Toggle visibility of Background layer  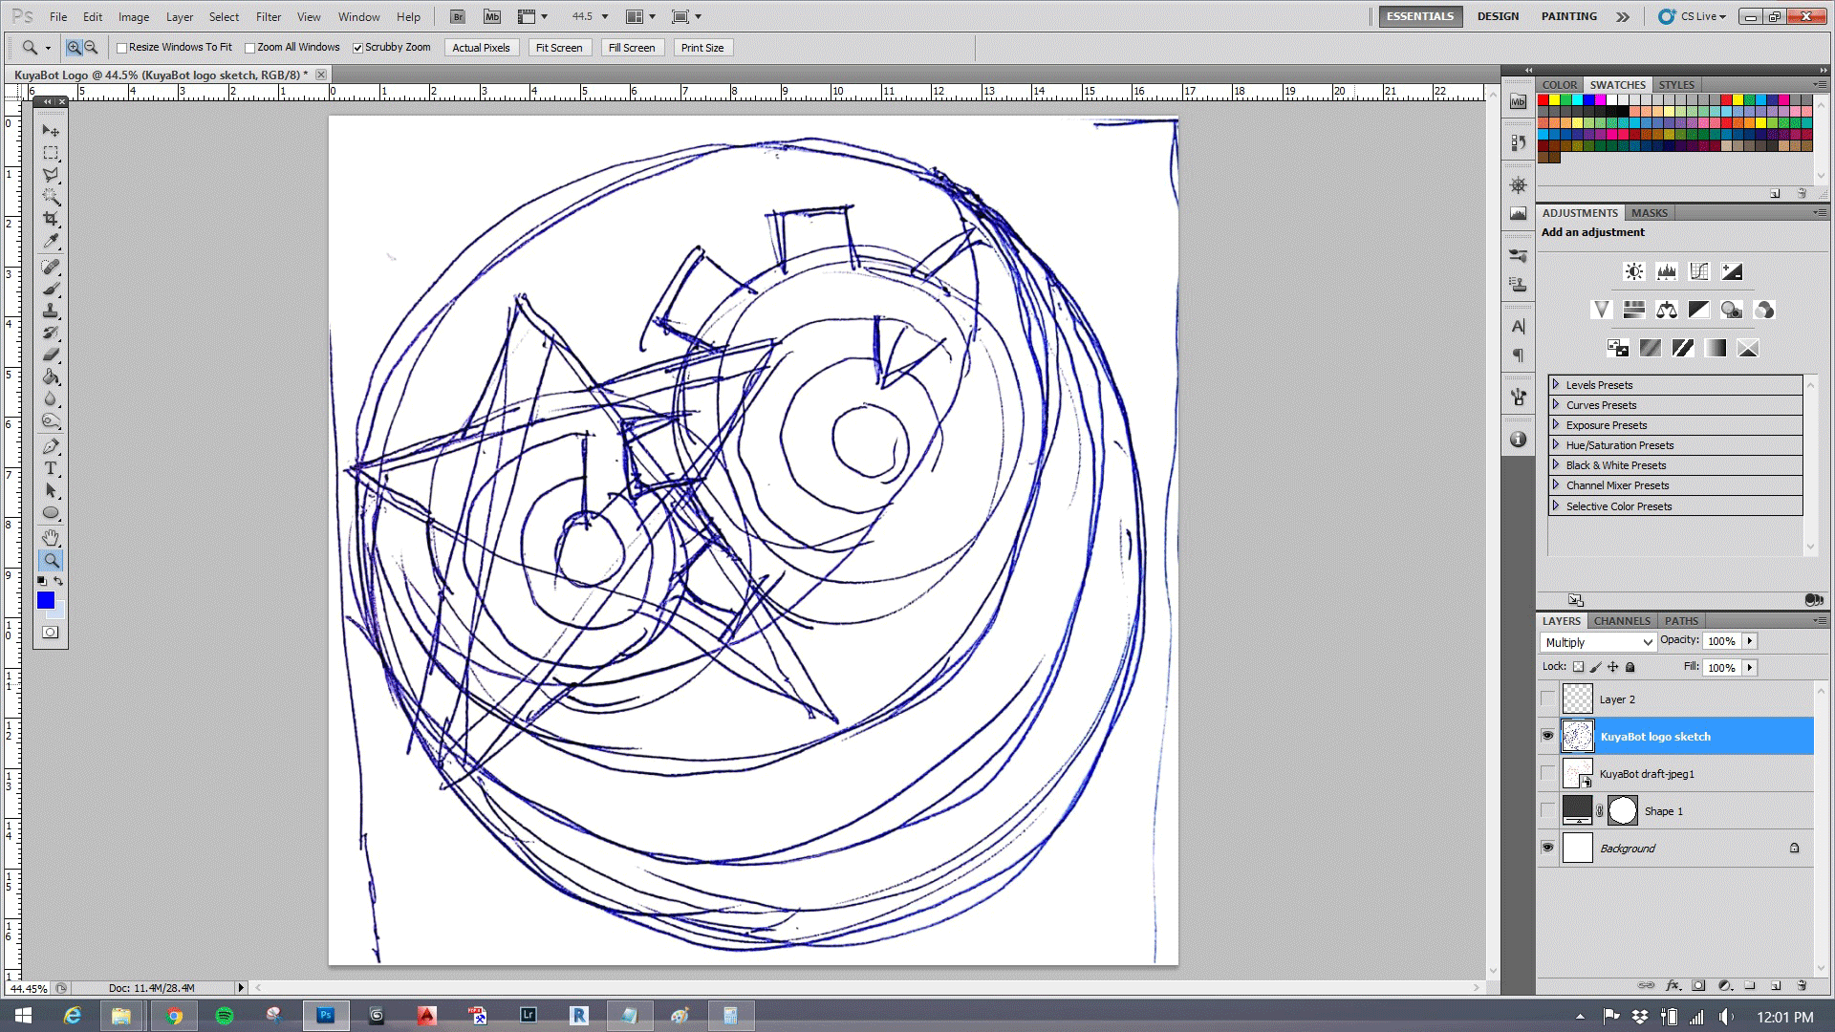pos(1549,848)
